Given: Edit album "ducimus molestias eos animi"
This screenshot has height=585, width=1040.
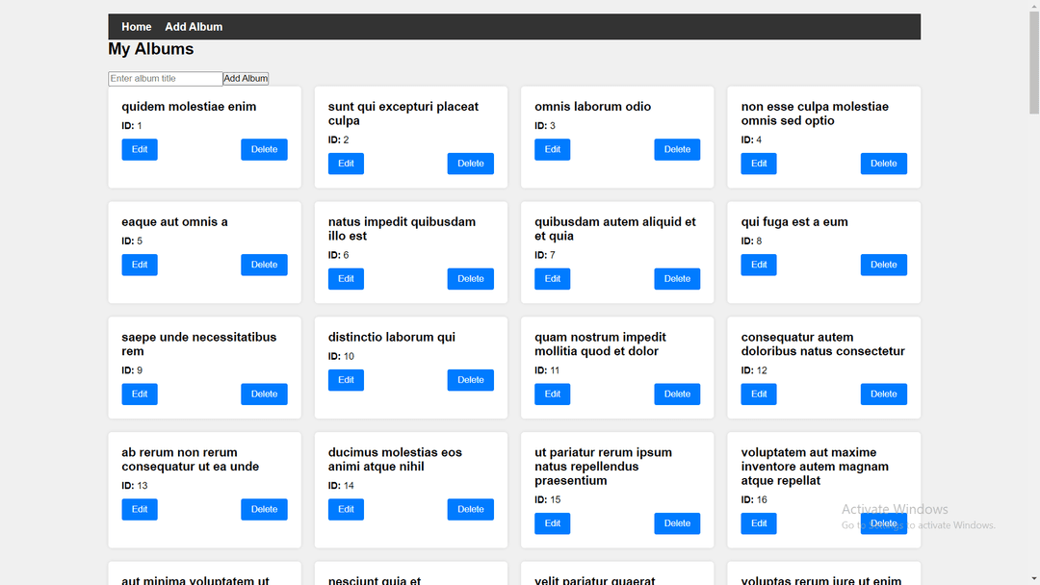Looking at the screenshot, I should [346, 510].
